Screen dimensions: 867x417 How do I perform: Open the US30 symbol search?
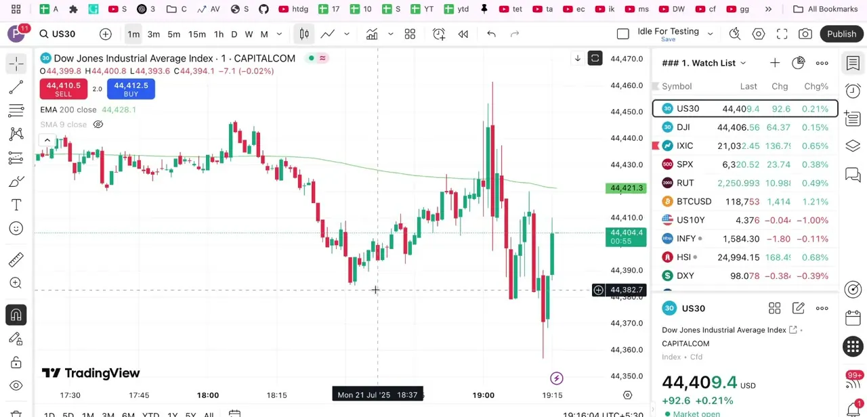click(58, 34)
